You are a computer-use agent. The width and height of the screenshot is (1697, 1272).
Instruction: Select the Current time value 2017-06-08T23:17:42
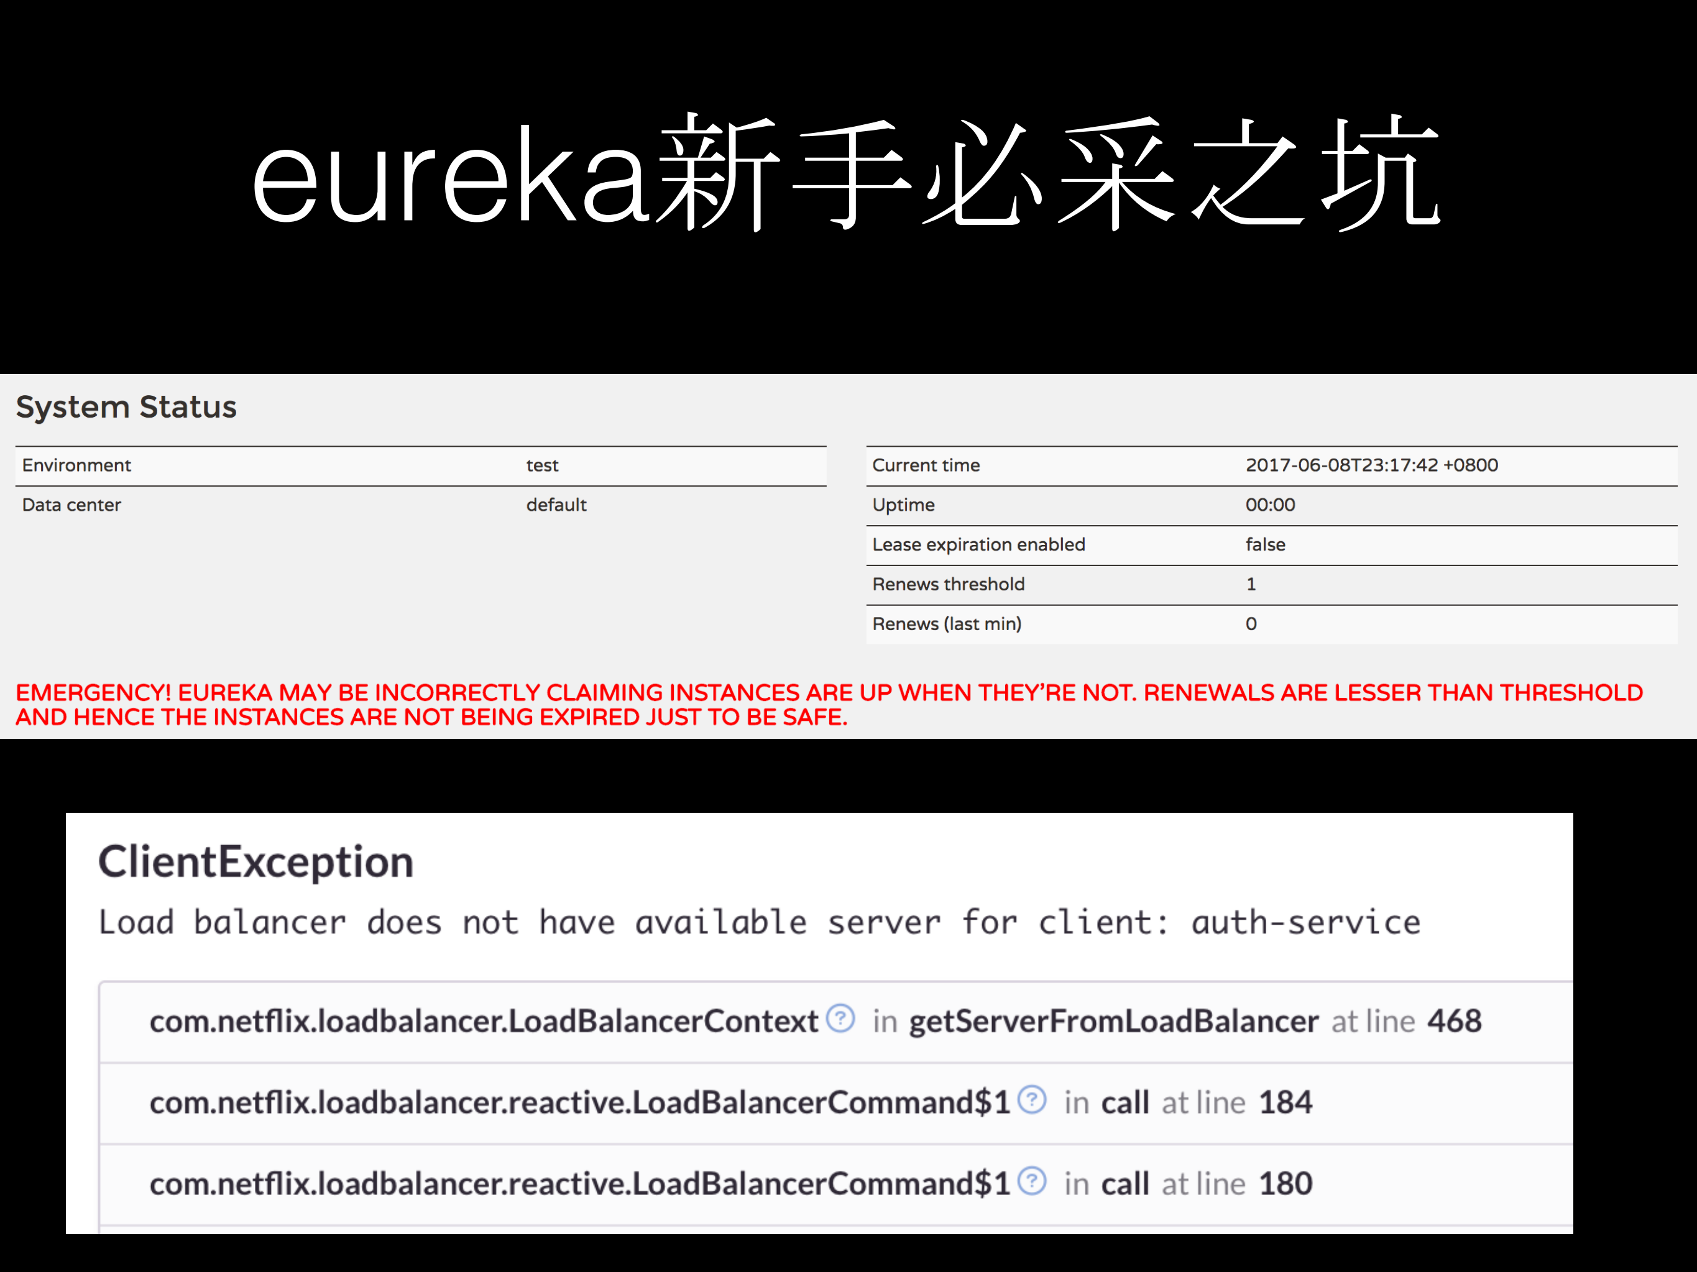click(x=1371, y=465)
